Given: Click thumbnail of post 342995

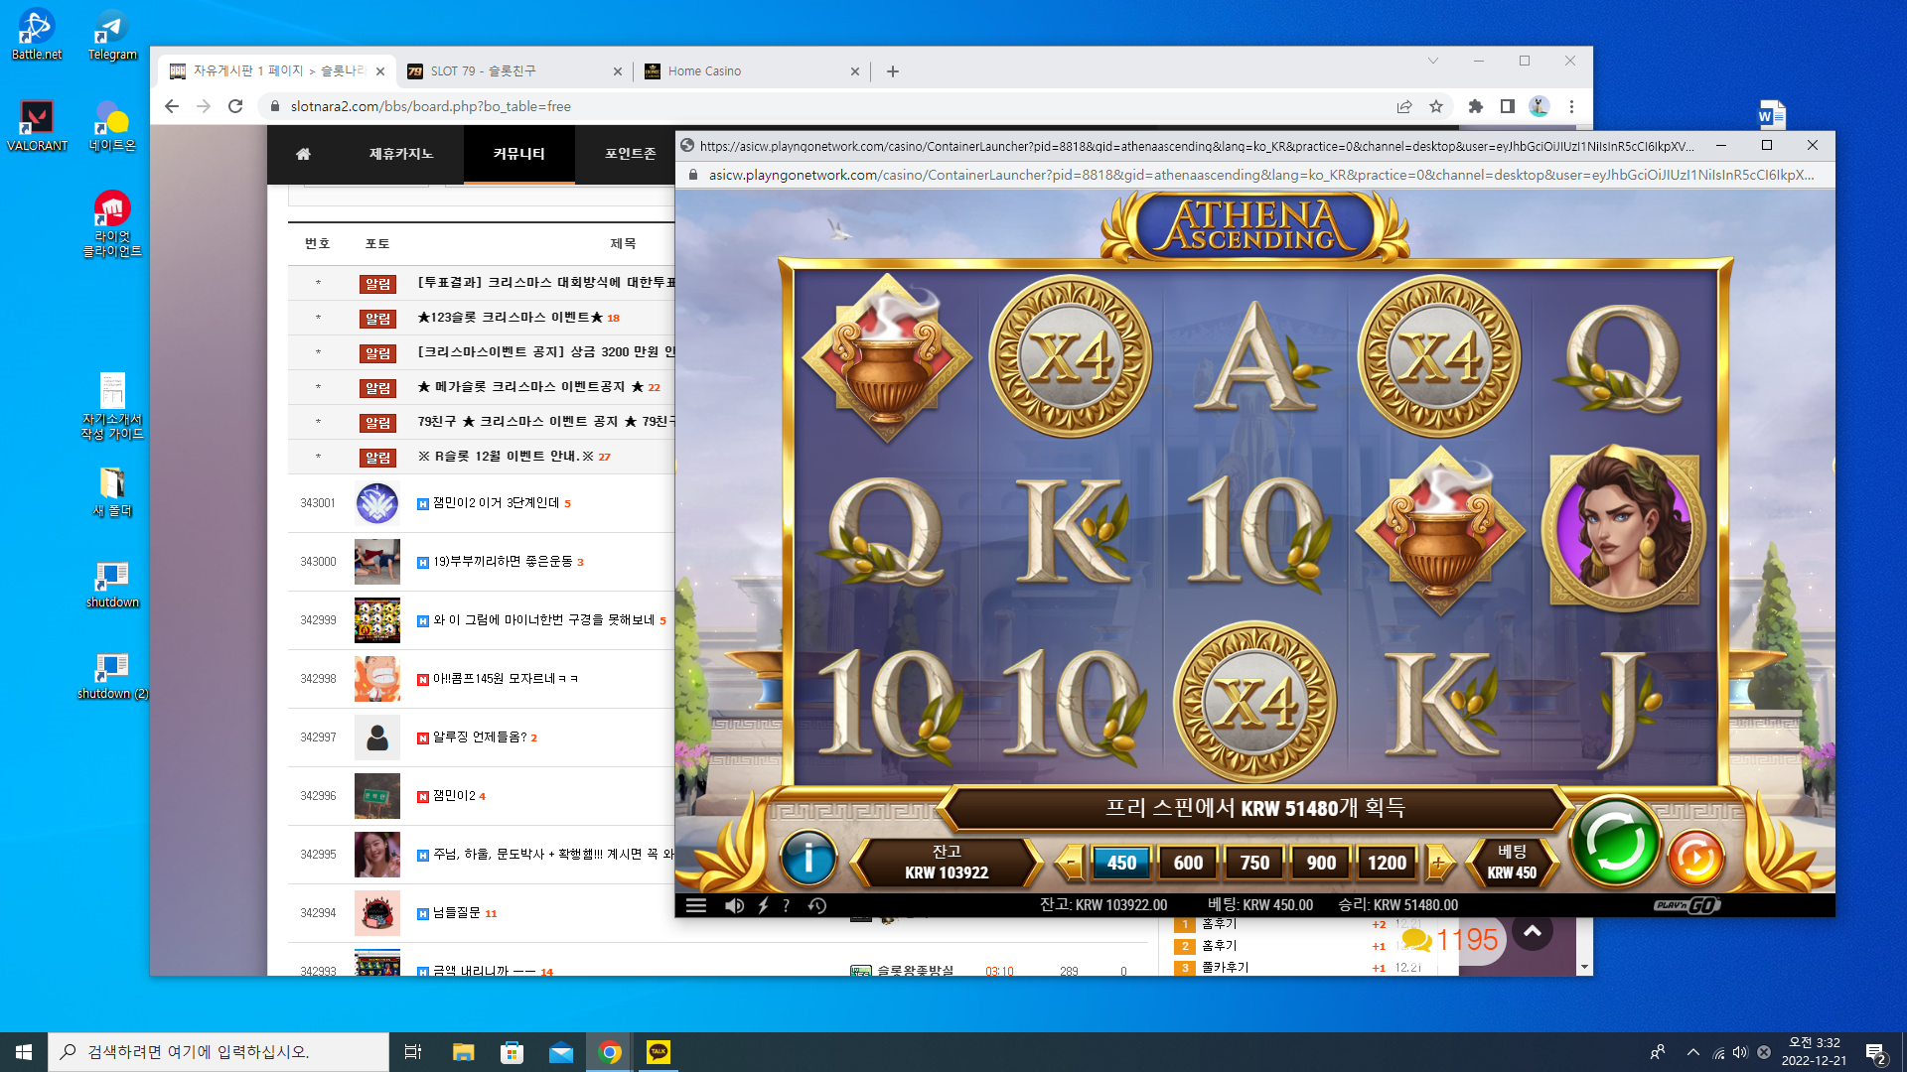Looking at the screenshot, I should (x=377, y=855).
